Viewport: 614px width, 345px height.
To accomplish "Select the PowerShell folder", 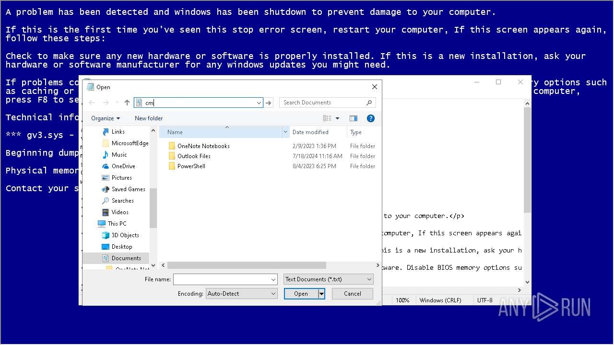I will [x=191, y=166].
